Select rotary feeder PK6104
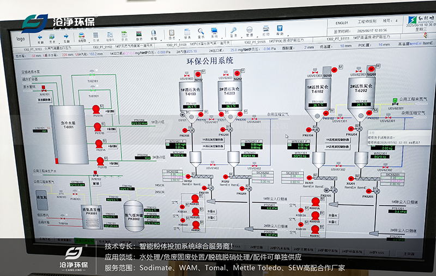Viewport: 436px width, 276px height. click(x=317, y=130)
